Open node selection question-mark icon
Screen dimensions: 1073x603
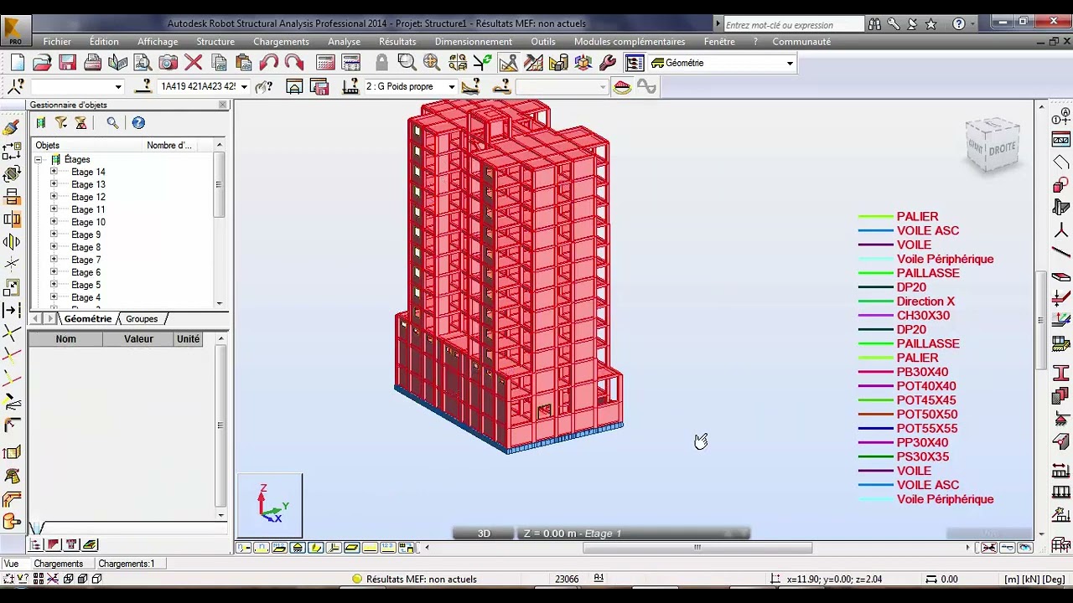pyautogui.click(x=15, y=86)
